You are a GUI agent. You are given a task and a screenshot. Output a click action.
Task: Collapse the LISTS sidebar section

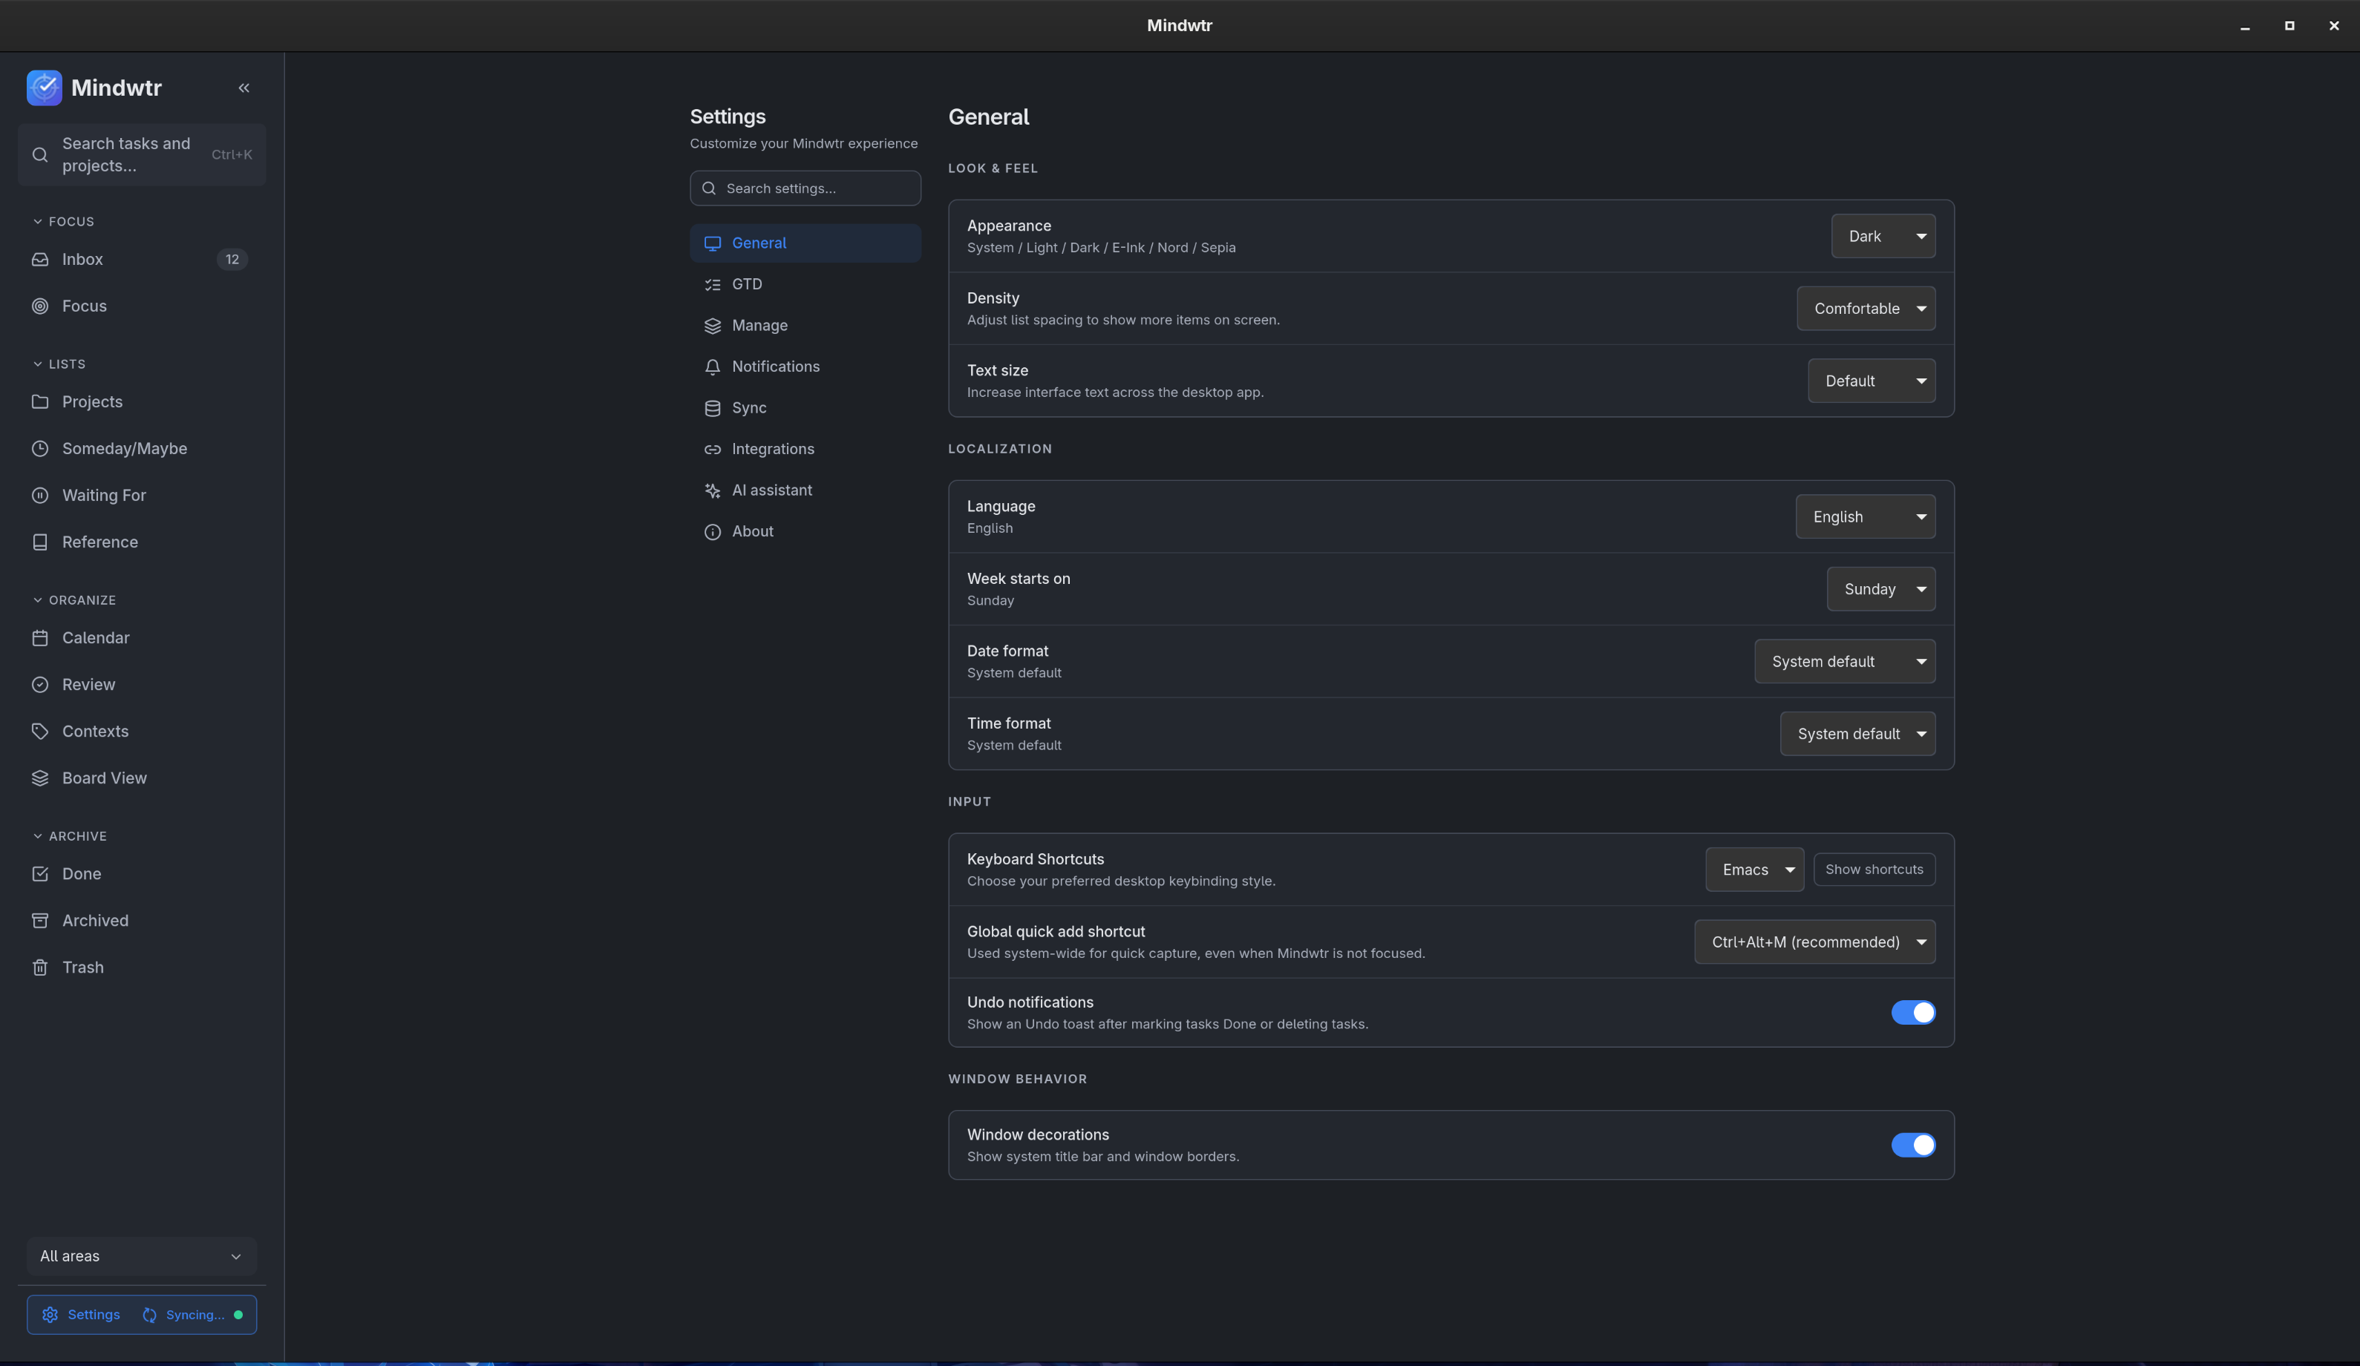coord(58,364)
